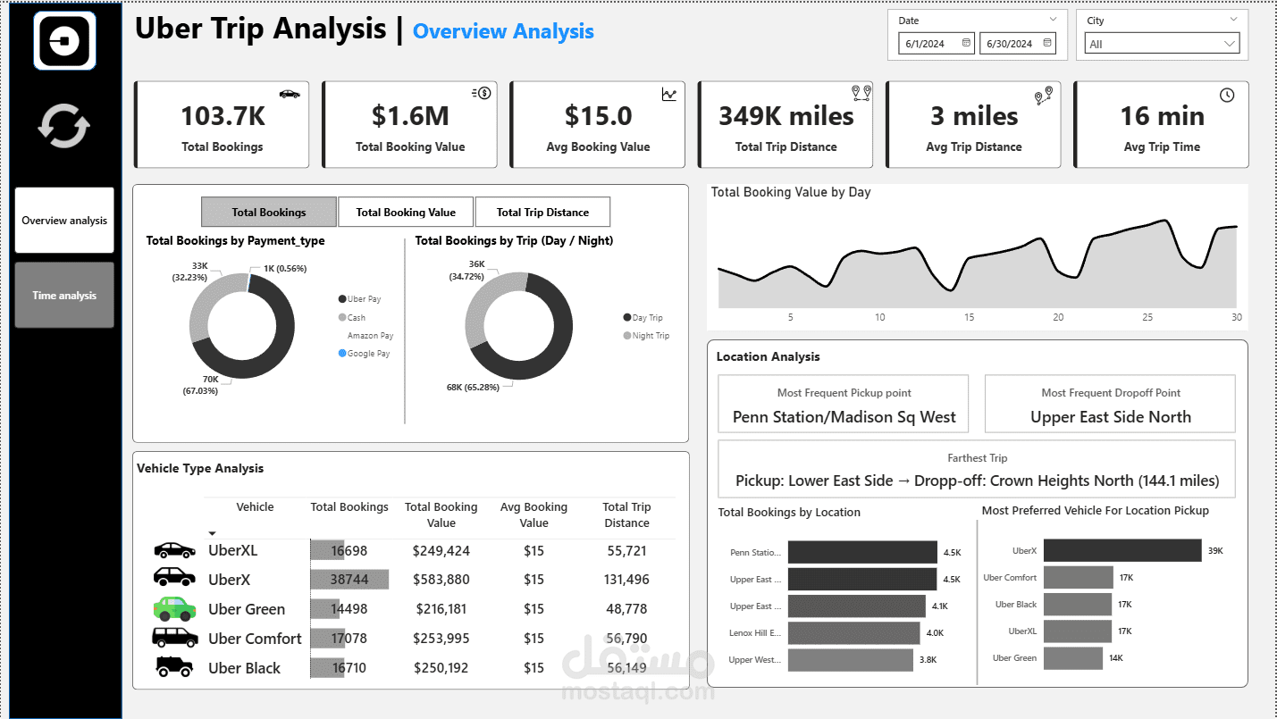Toggle the Cash legend item
This screenshot has height=719, width=1277.
352,317
